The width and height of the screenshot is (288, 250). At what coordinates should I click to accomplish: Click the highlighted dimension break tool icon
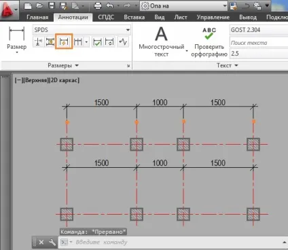[64, 41]
